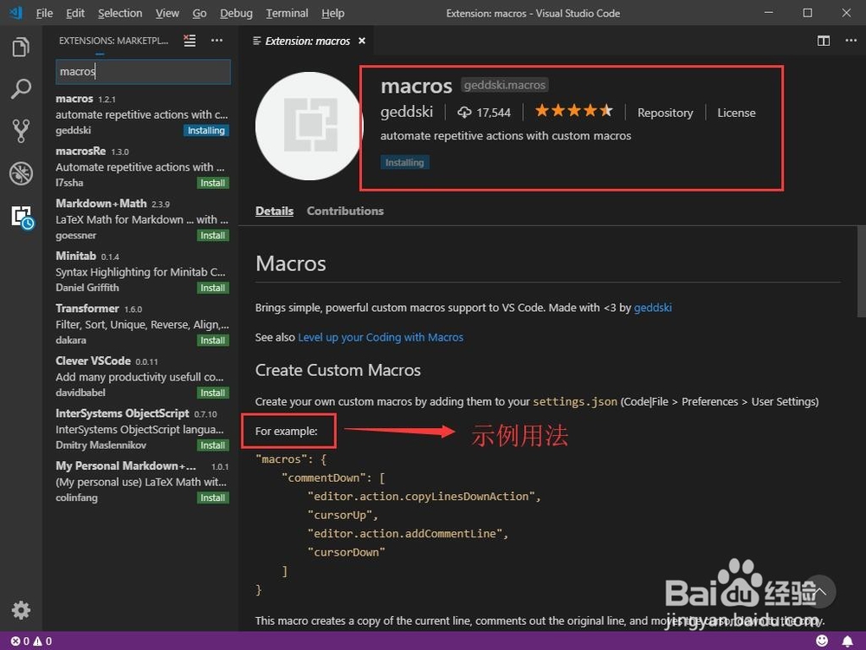Clear extensions search results icon
Image resolution: width=866 pixels, height=650 pixels.
[x=190, y=41]
